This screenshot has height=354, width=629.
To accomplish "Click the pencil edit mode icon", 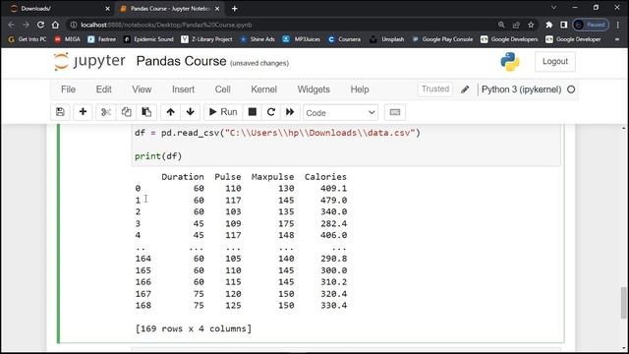I will tap(465, 89).
